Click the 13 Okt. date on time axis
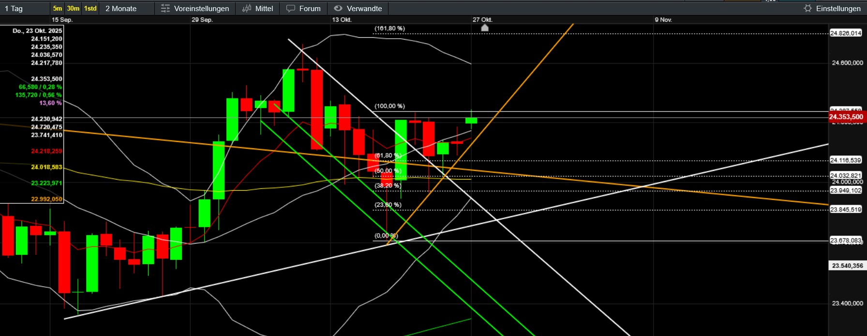This screenshot has height=336, width=867. click(342, 20)
